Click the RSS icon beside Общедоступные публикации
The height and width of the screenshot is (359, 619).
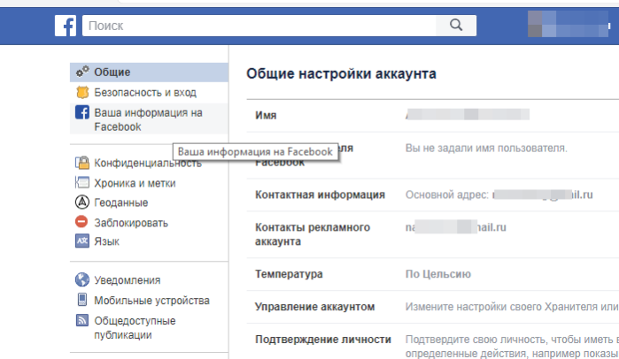click(82, 320)
